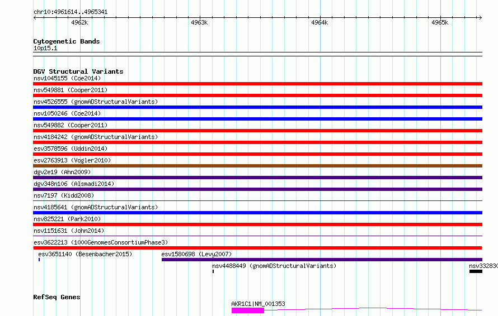Click the red bar for nsv549882
The image size is (498, 316).
click(x=257, y=131)
